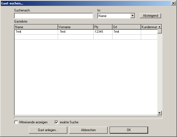Screen dimensions: 177x137
Task: Cancel with the Abbrechen button
Action: coord(88,130)
